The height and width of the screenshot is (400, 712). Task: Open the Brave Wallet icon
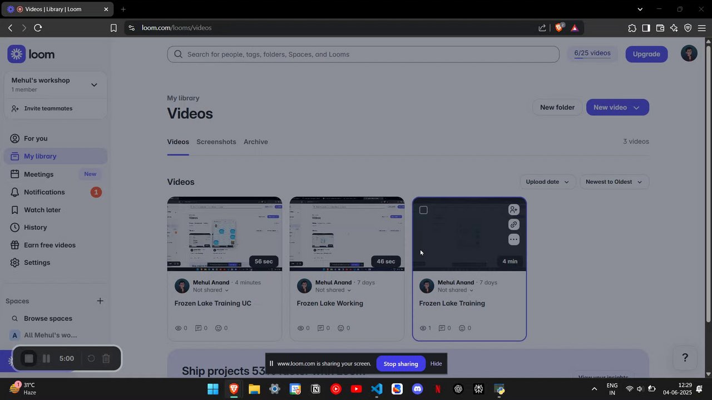(660, 28)
